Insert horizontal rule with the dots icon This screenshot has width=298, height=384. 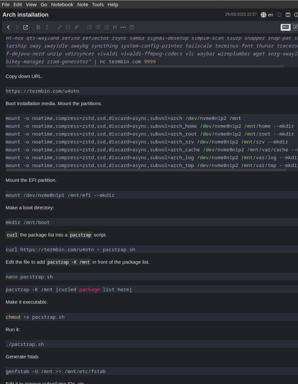(123, 27)
